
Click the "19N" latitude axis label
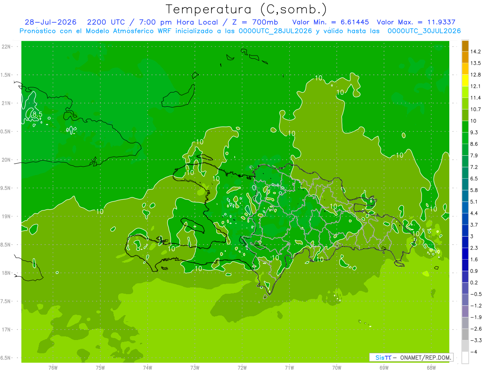tap(6, 216)
